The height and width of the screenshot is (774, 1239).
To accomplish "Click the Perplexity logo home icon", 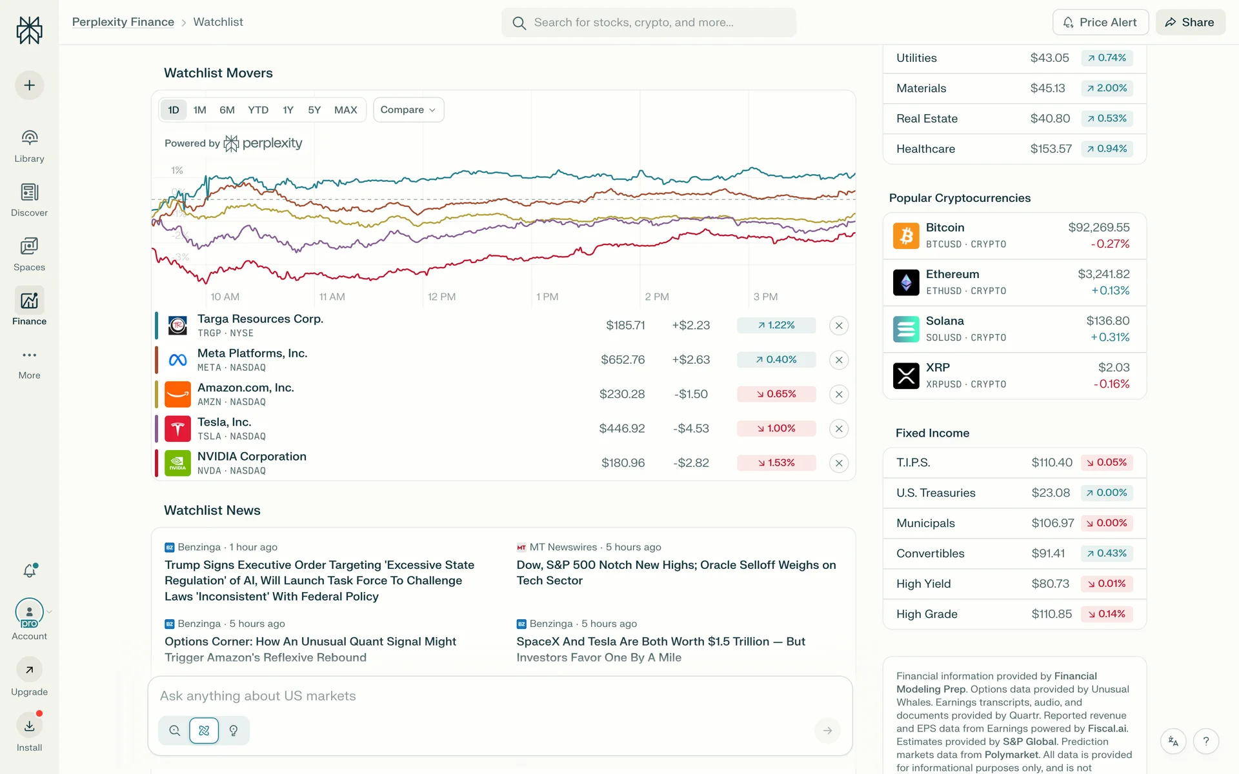I will 29,30.
